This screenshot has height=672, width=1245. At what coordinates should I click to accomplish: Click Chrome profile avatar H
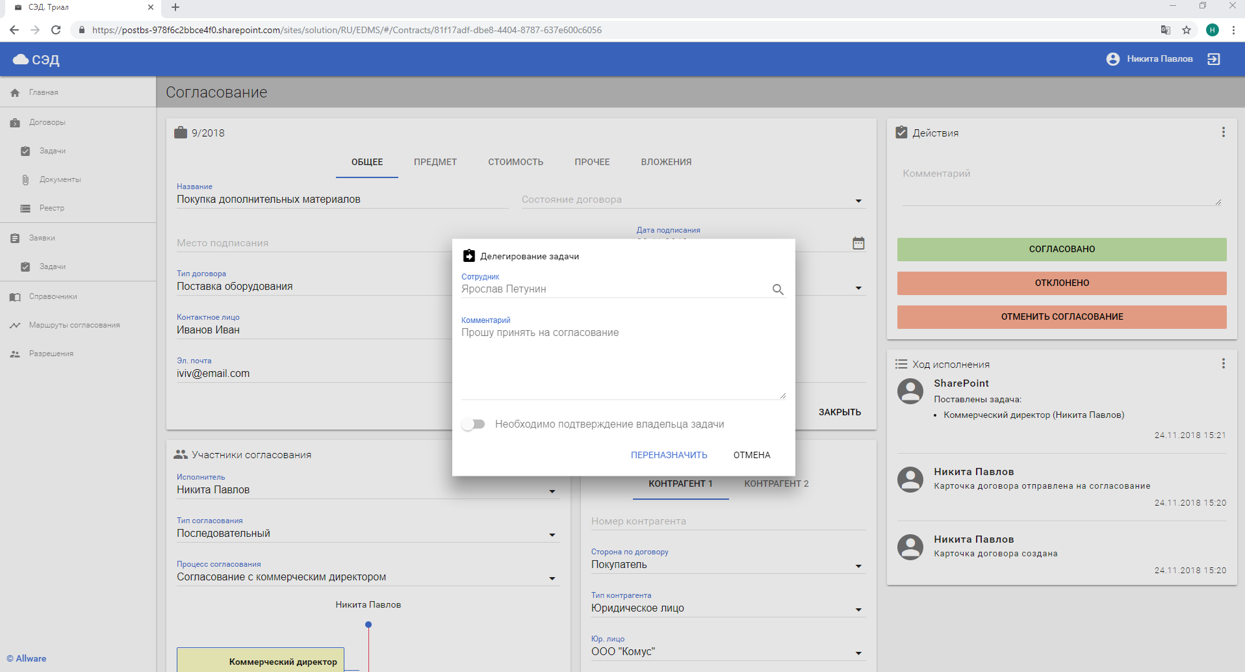point(1213,30)
